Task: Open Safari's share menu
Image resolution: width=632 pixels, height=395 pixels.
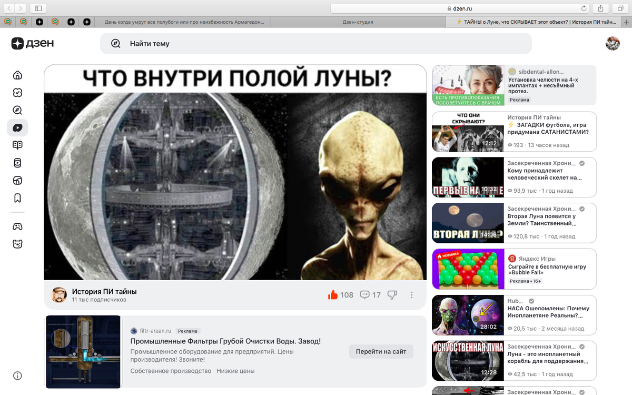Action: pos(600,8)
